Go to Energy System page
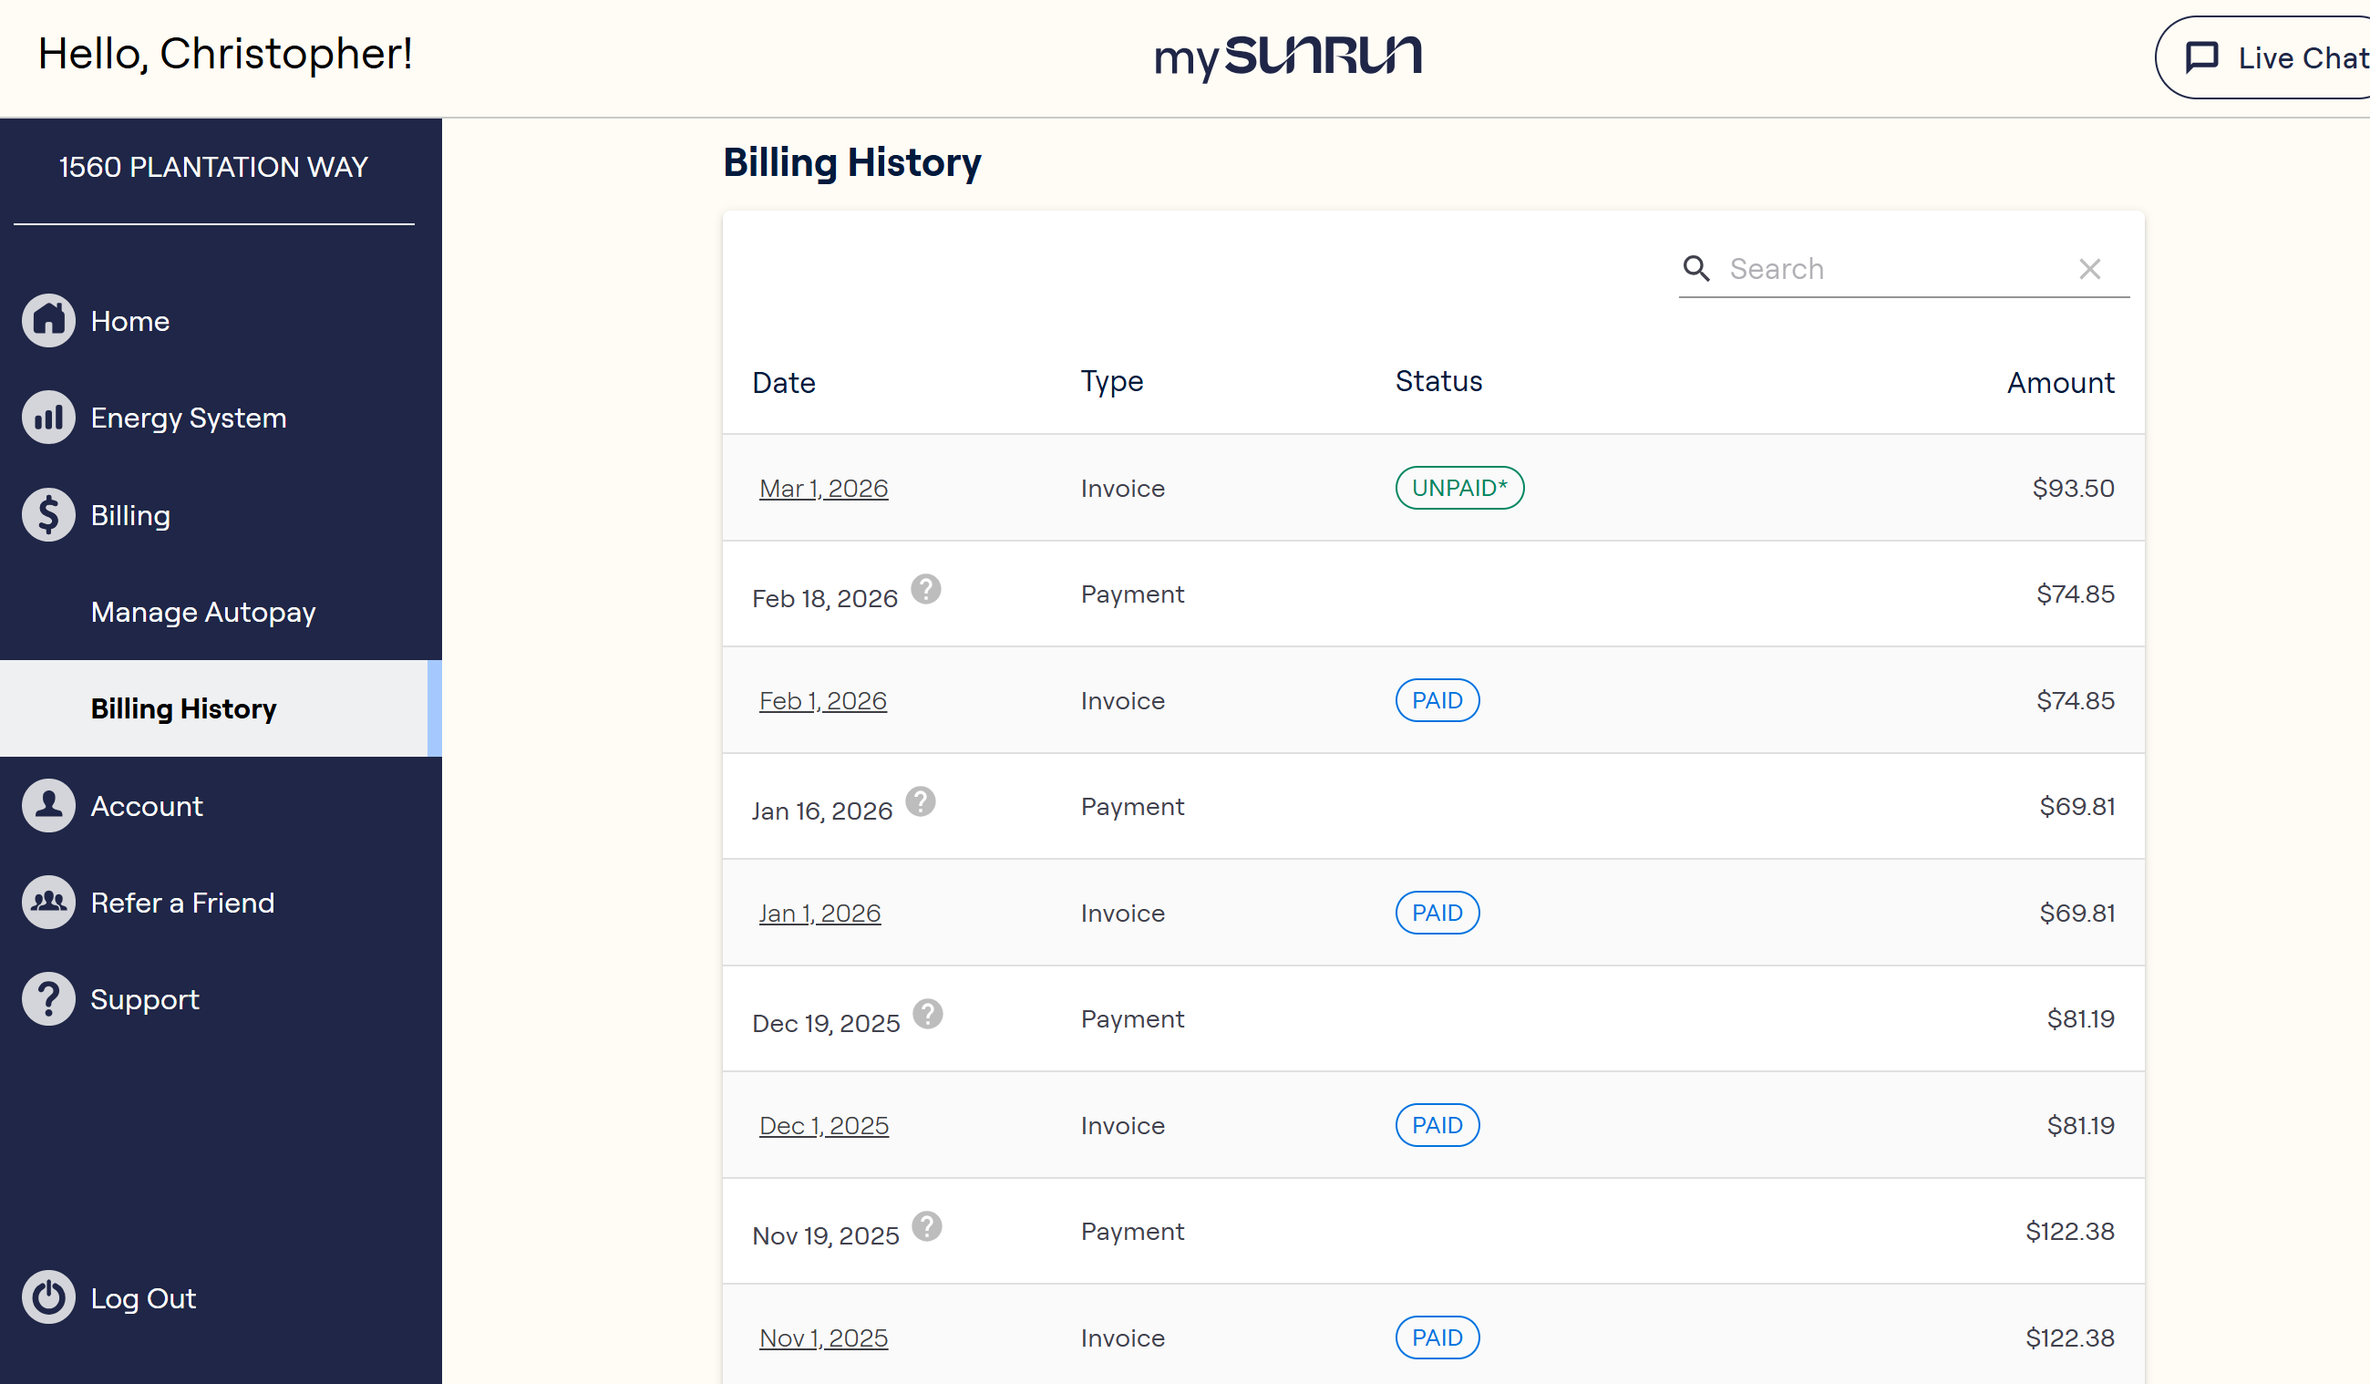2370x1384 pixels. [x=188, y=418]
